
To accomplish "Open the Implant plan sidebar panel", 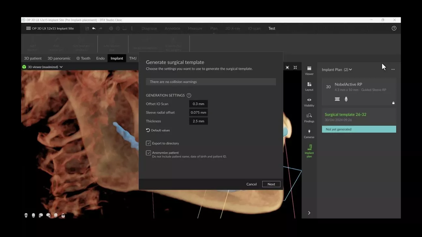I will pos(309,151).
